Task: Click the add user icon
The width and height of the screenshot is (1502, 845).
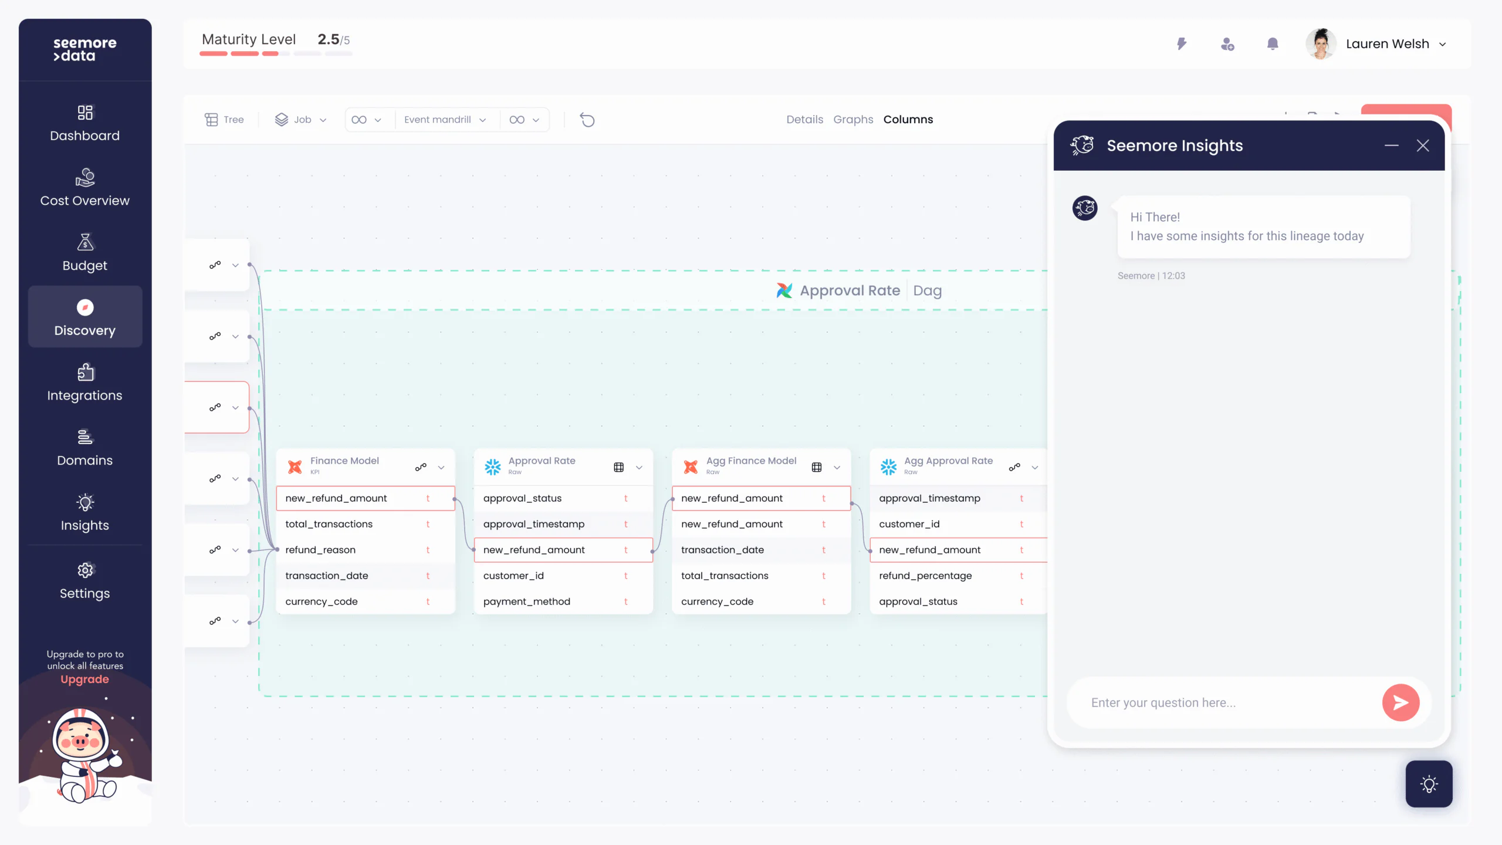Action: tap(1227, 44)
